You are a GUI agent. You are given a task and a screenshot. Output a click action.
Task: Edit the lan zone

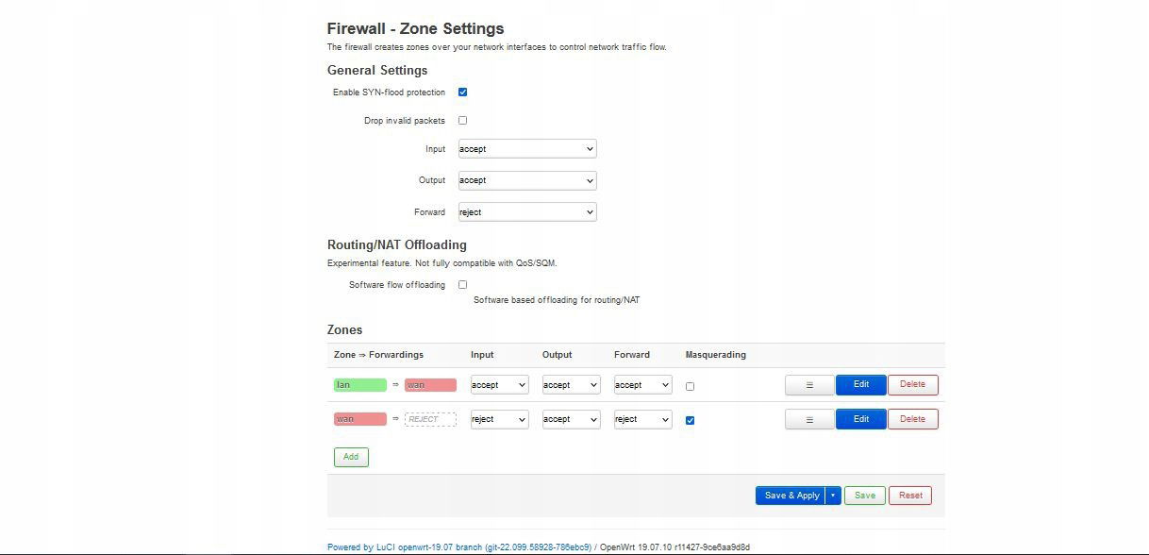861,385
